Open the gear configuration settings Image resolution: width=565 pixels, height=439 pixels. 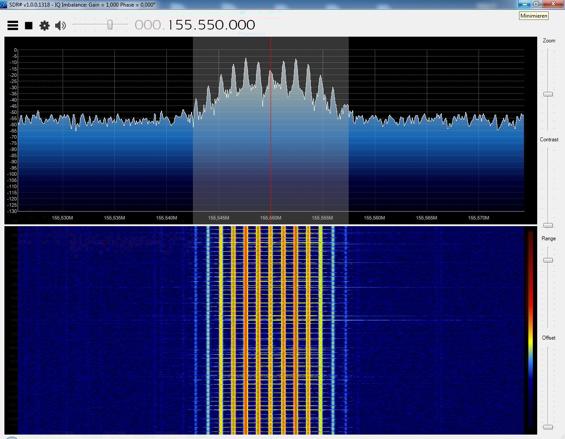tap(45, 26)
